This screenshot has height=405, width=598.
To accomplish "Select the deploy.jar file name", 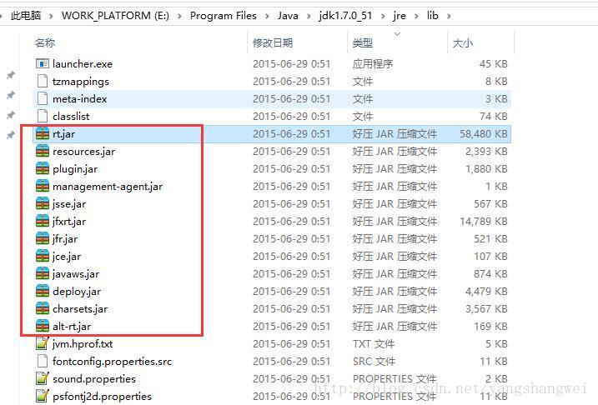I will point(77,292).
